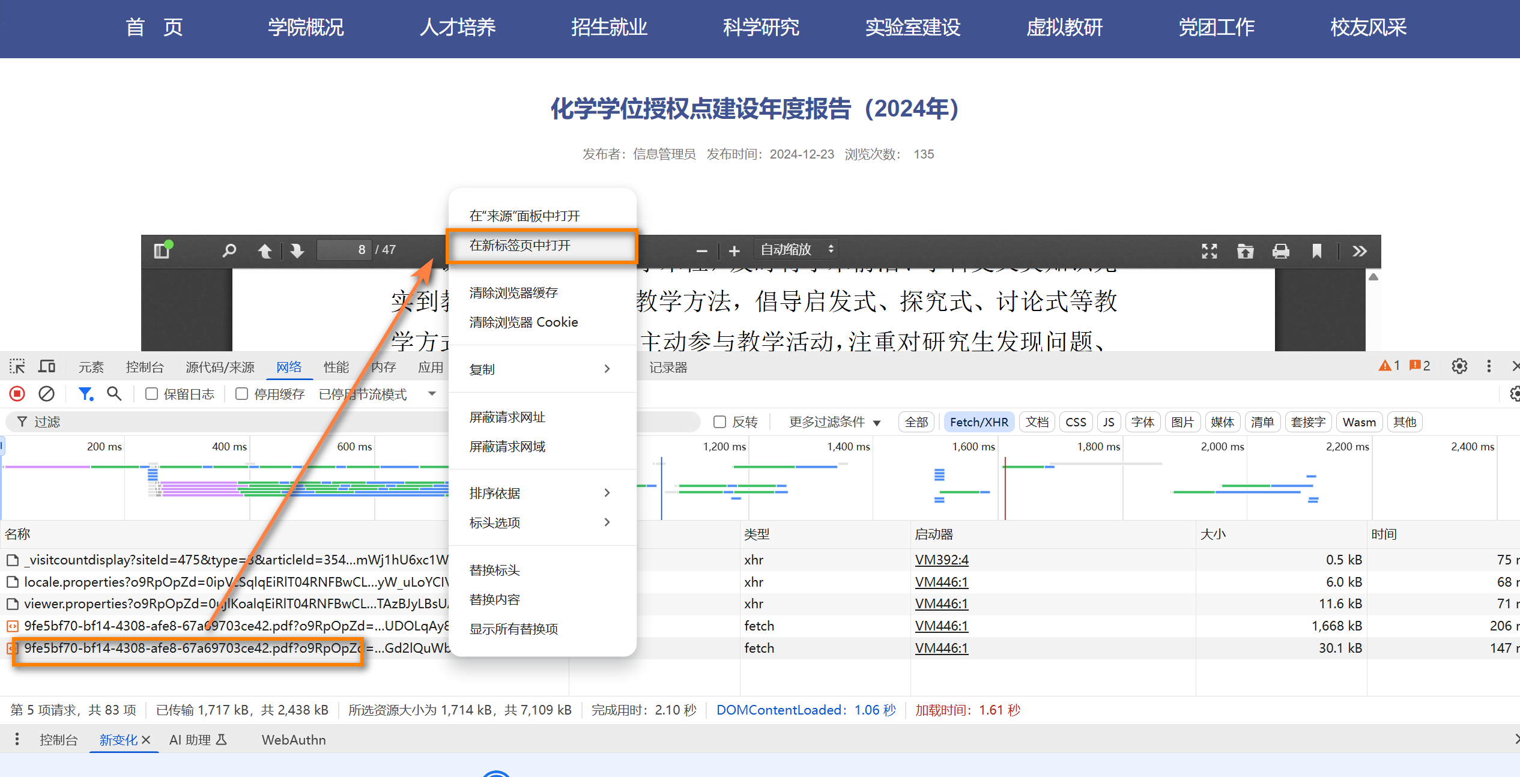Select 替换内容 menu entry

(542, 599)
